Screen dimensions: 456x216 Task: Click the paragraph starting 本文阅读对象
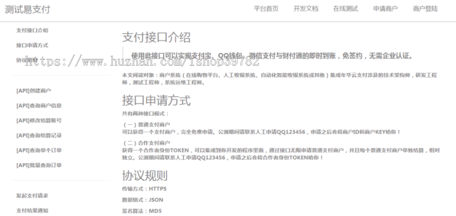click(280, 79)
